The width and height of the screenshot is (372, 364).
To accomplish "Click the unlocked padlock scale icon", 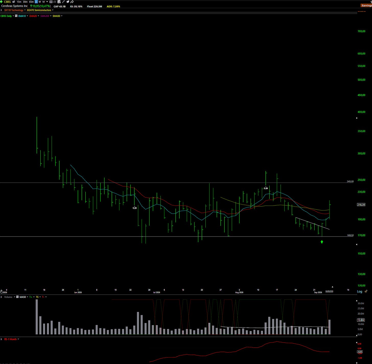I will click(x=366, y=291).
